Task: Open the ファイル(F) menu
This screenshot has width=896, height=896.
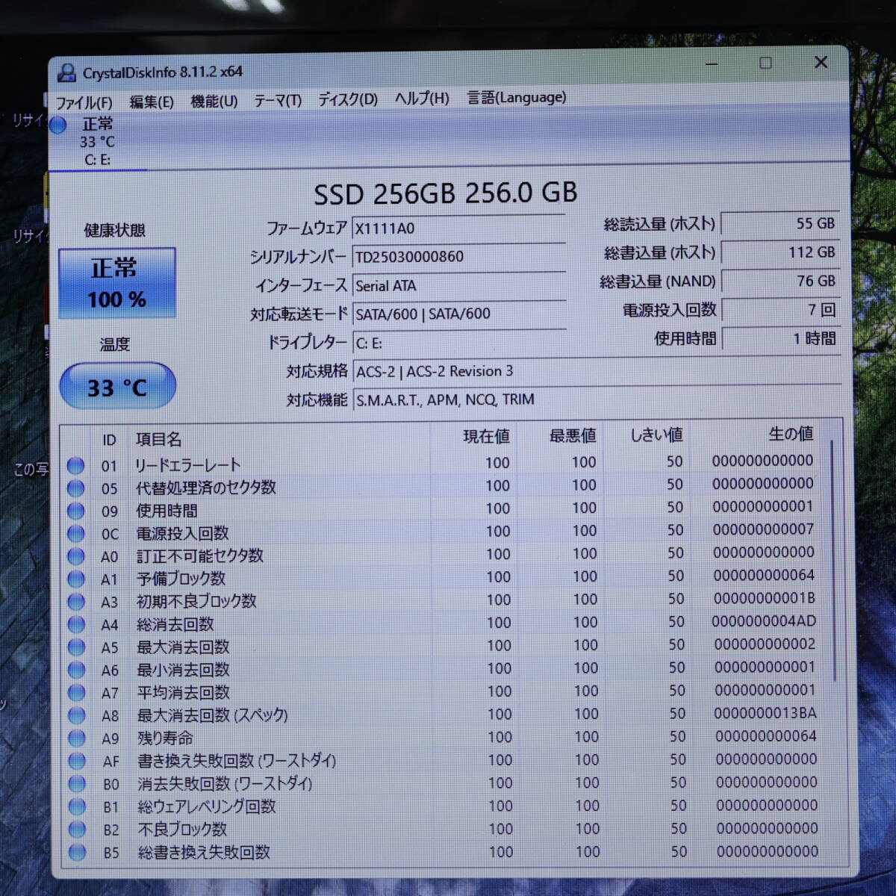Action: 84,102
